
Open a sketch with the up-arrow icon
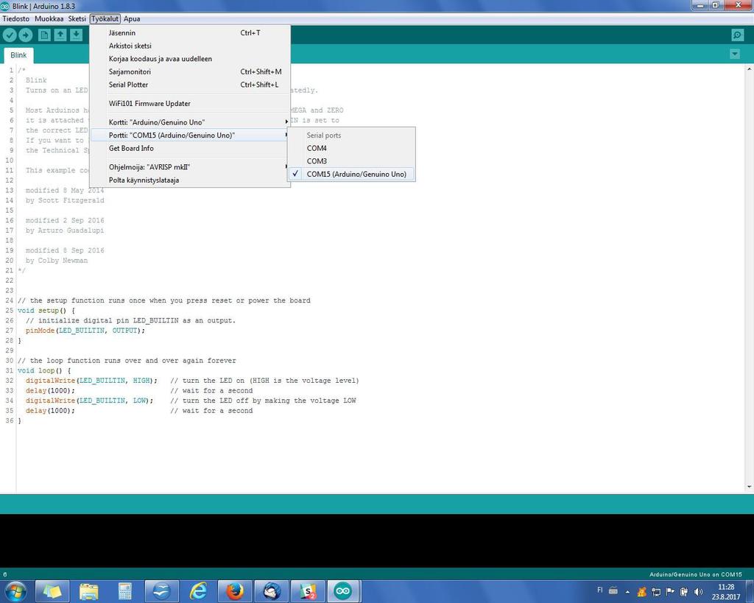tap(60, 35)
